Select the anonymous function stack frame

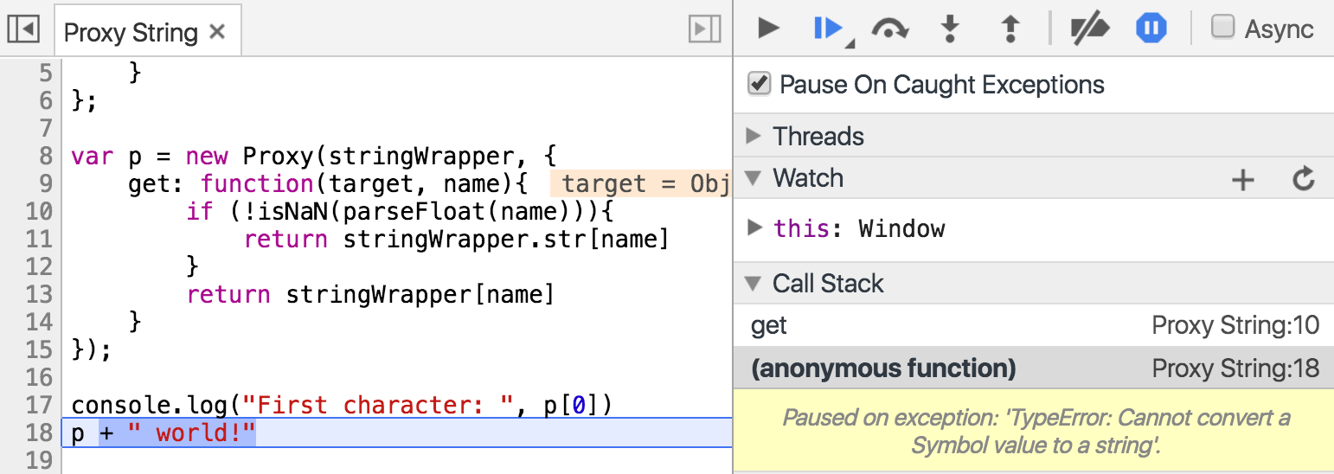pyautogui.click(x=1033, y=368)
